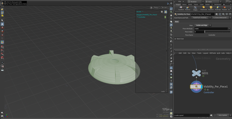Viewport: 232px width, 119px height.
Task: Open the qLib menu in network editor
Action: coord(219,53)
